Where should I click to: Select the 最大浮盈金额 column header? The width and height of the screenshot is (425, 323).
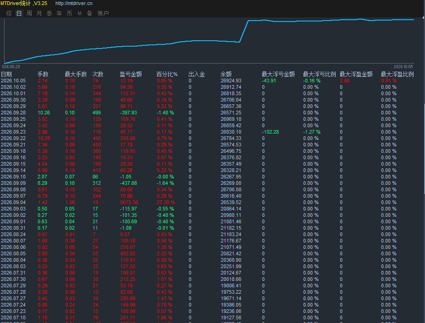click(356, 74)
